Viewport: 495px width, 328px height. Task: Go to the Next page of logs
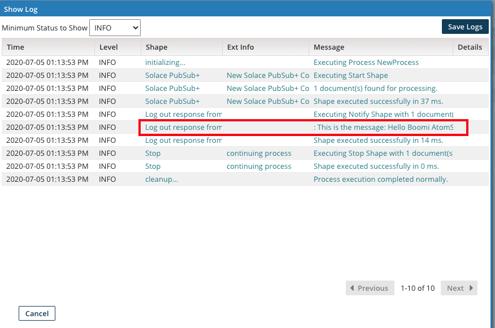click(x=458, y=288)
